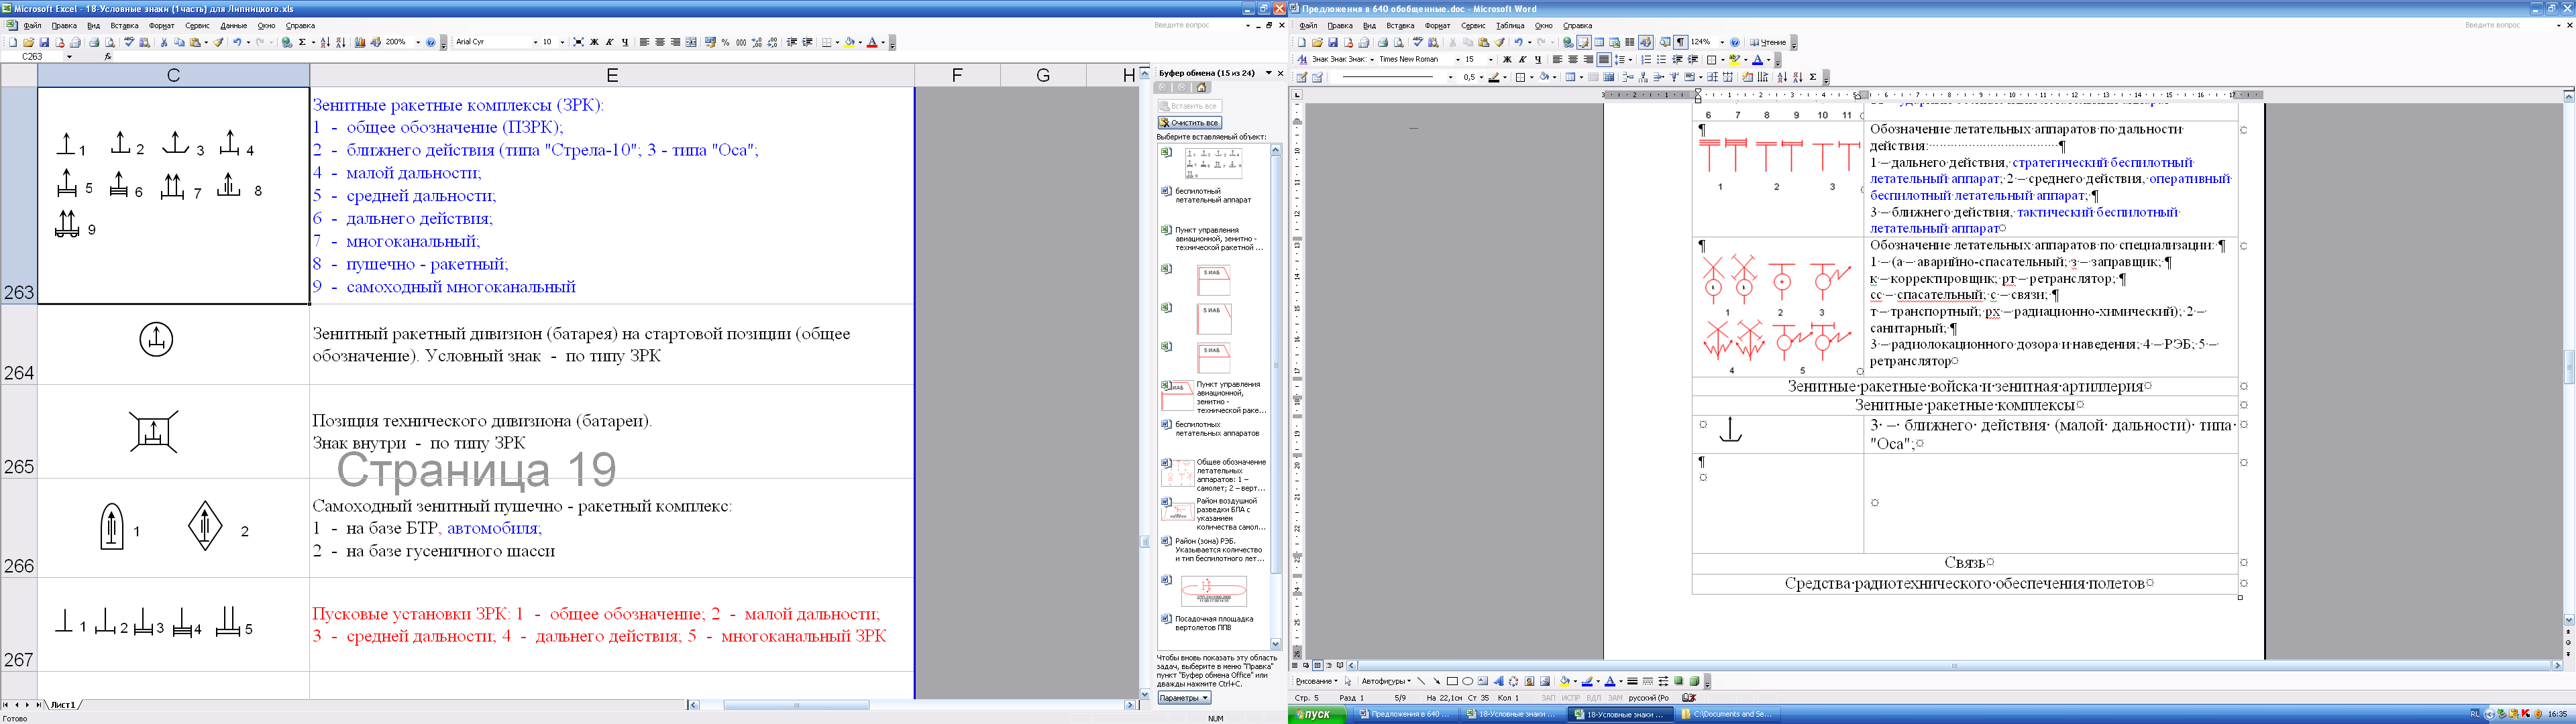2576x724 pixels.
Task: Open Word style 'Знак Знак Знак' dropdown
Action: (x=1373, y=60)
